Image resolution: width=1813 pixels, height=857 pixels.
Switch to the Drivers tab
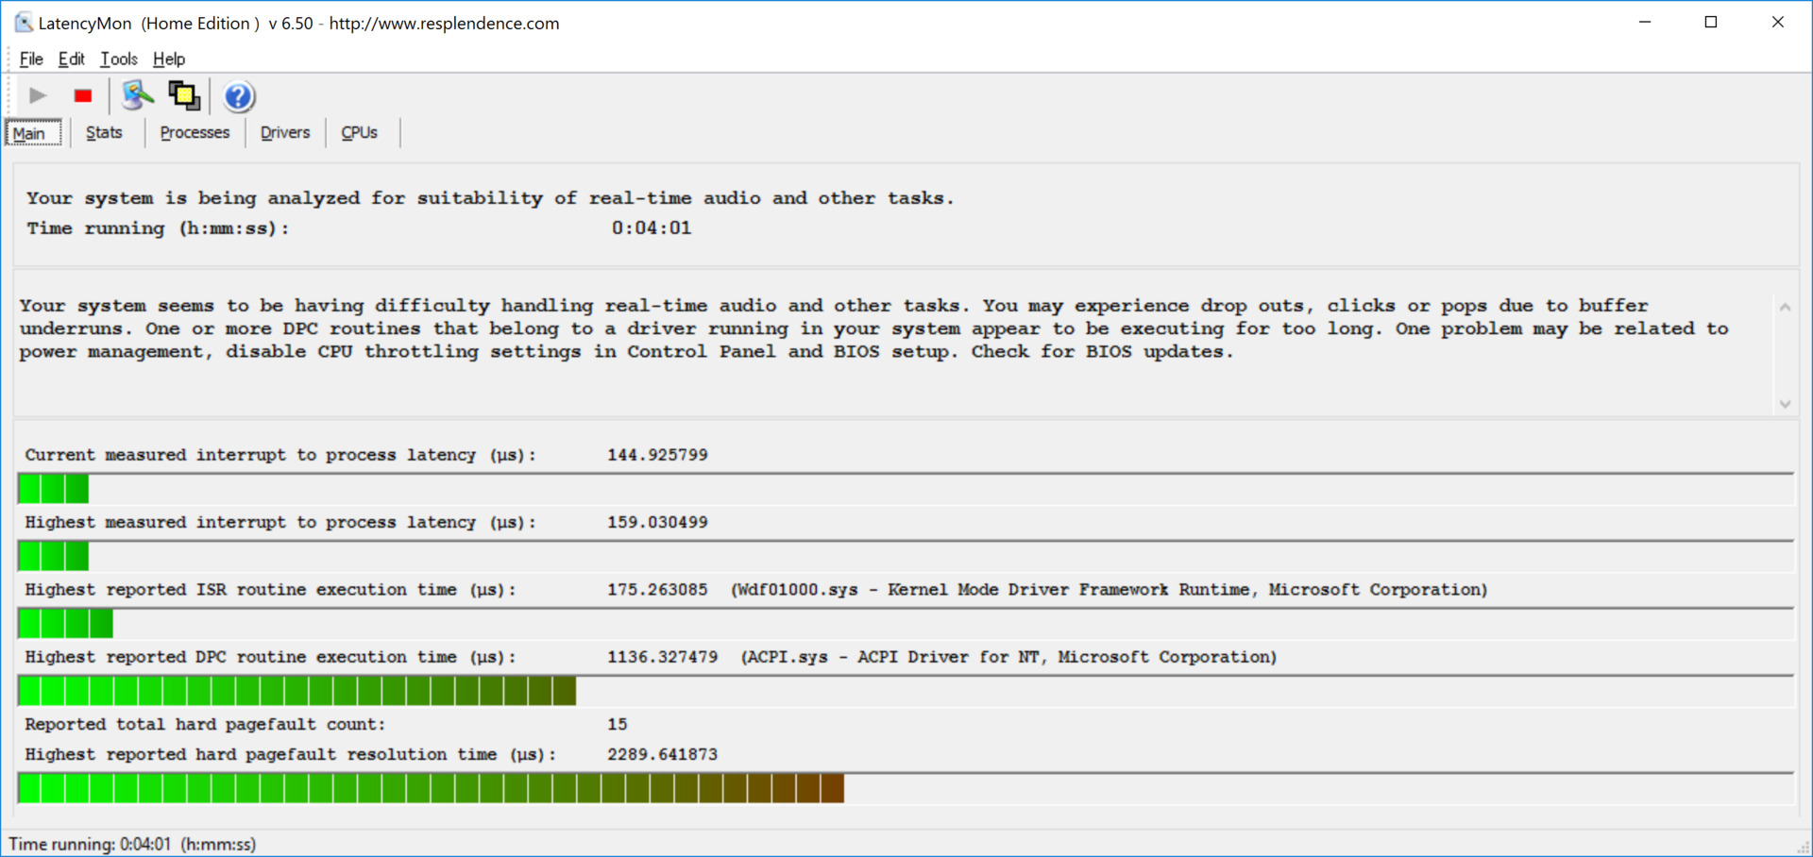pos(285,132)
